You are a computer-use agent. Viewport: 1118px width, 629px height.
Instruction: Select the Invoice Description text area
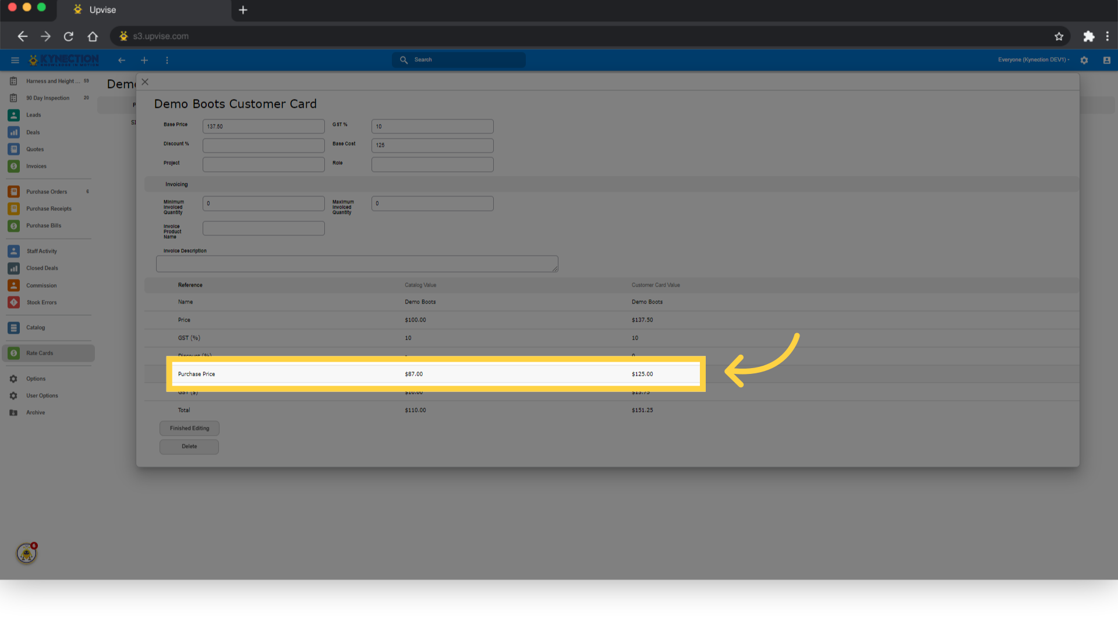(357, 264)
